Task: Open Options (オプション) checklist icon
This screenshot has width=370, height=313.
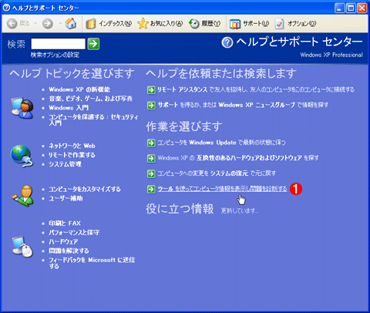Action: point(279,24)
